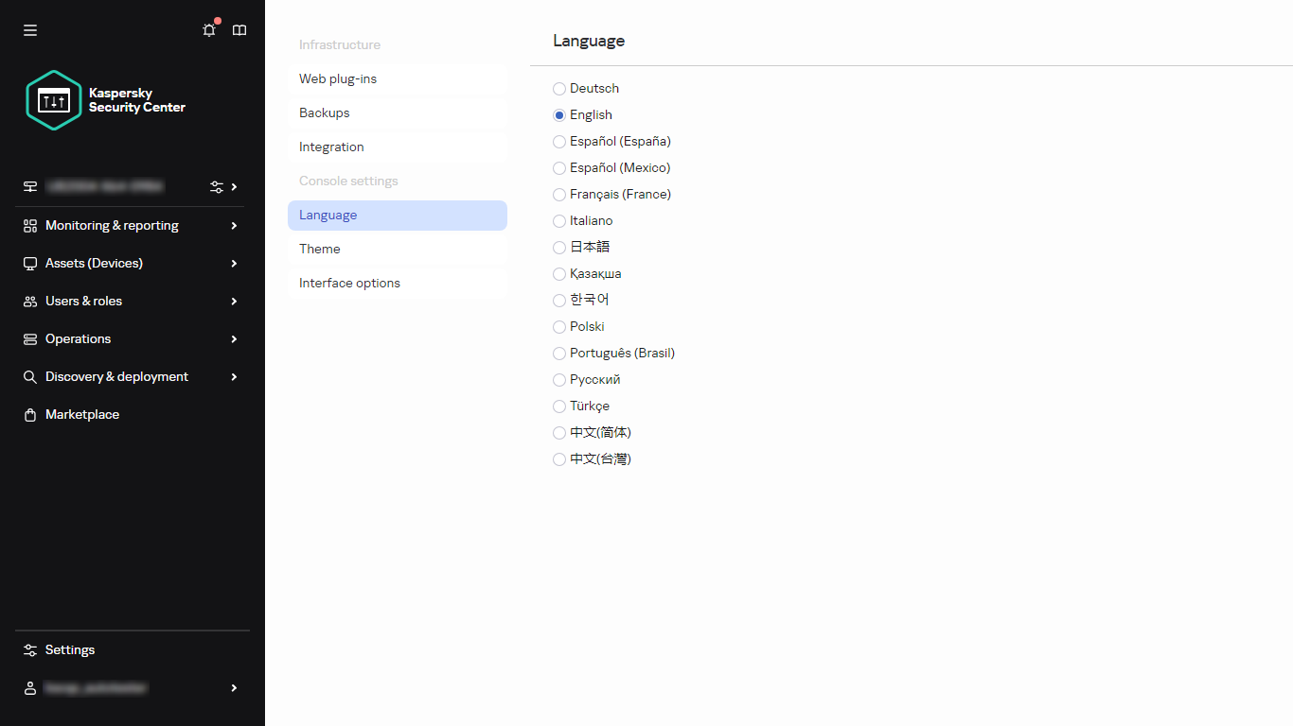Open Settings via the gear icon

pos(29,649)
